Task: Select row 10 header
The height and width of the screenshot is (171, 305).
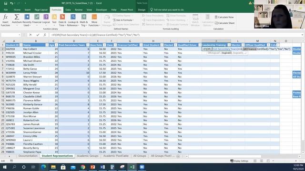Action: tap(3, 81)
